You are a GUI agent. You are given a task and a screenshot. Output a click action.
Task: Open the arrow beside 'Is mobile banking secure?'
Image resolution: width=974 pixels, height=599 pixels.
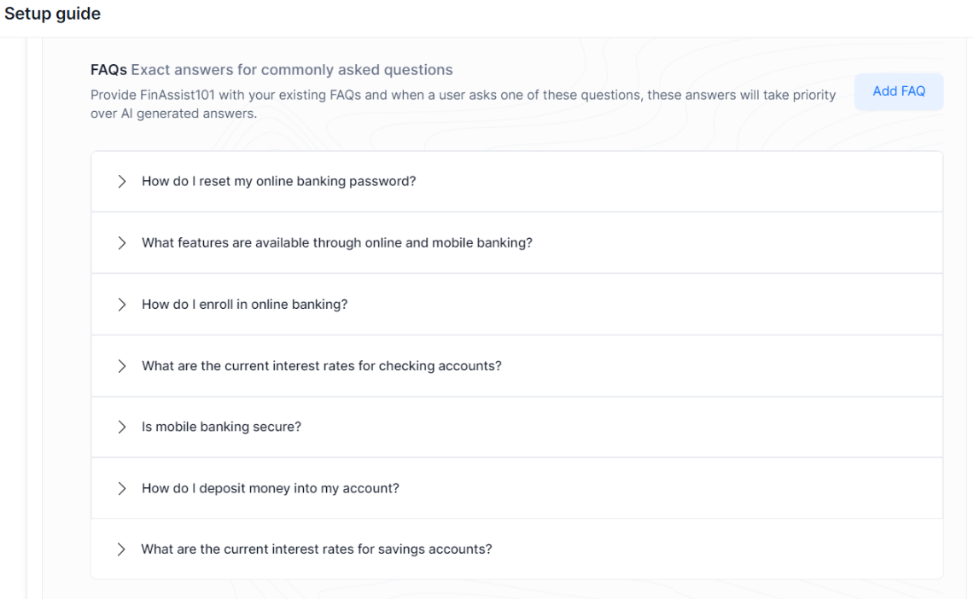122,427
